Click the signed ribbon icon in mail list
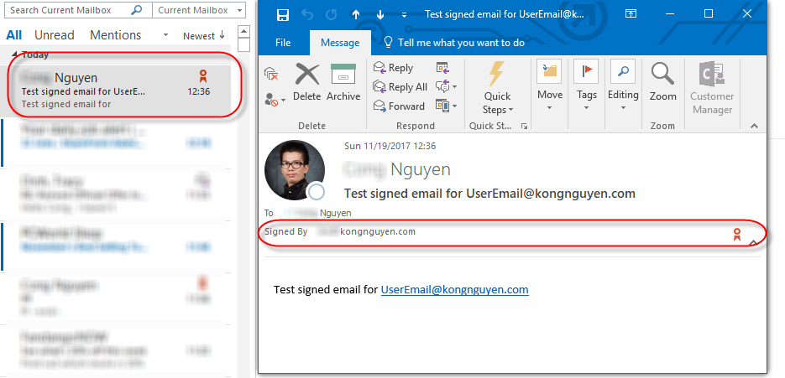Viewport: 785px width, 378px height. (x=203, y=76)
